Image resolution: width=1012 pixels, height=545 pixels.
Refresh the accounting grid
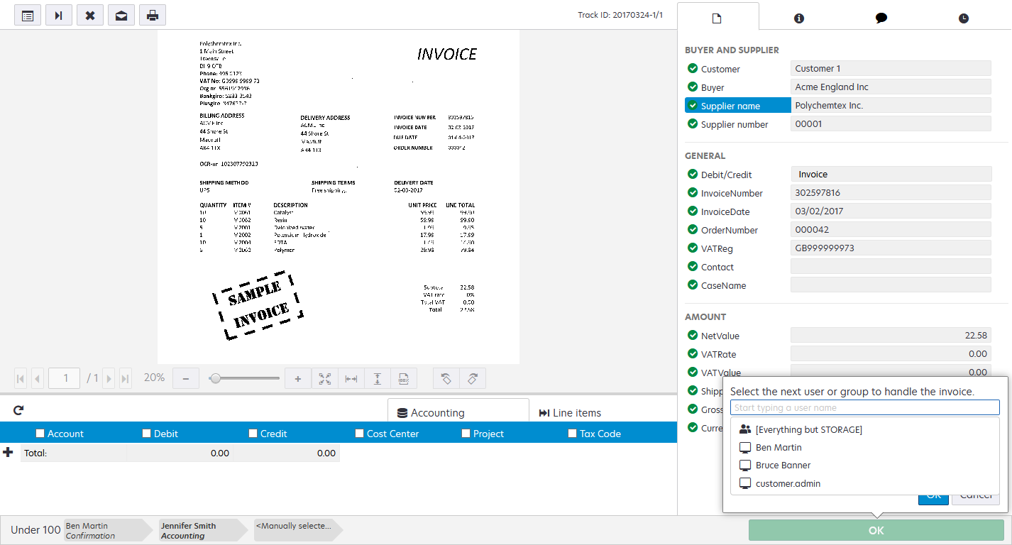pyautogui.click(x=18, y=409)
